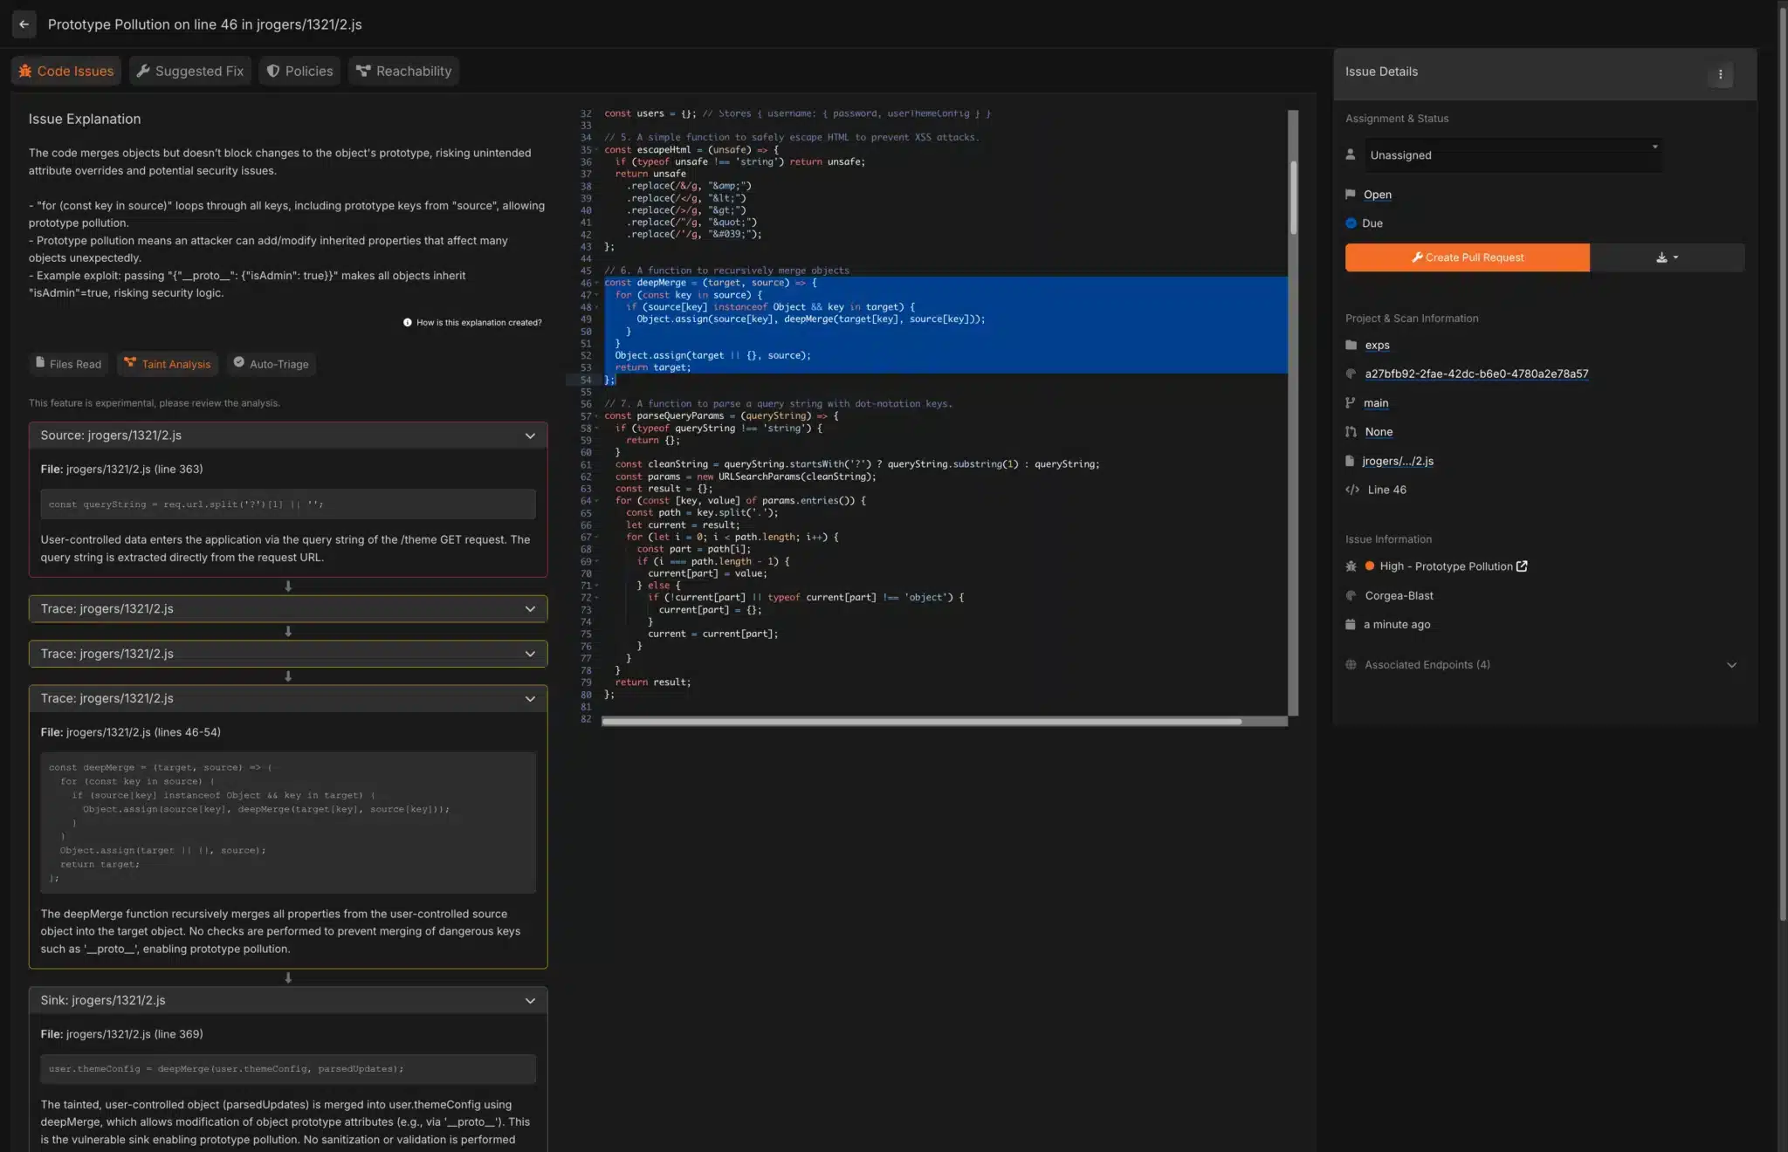Open the exps project link
The width and height of the screenshot is (1788, 1152).
coord(1377,346)
